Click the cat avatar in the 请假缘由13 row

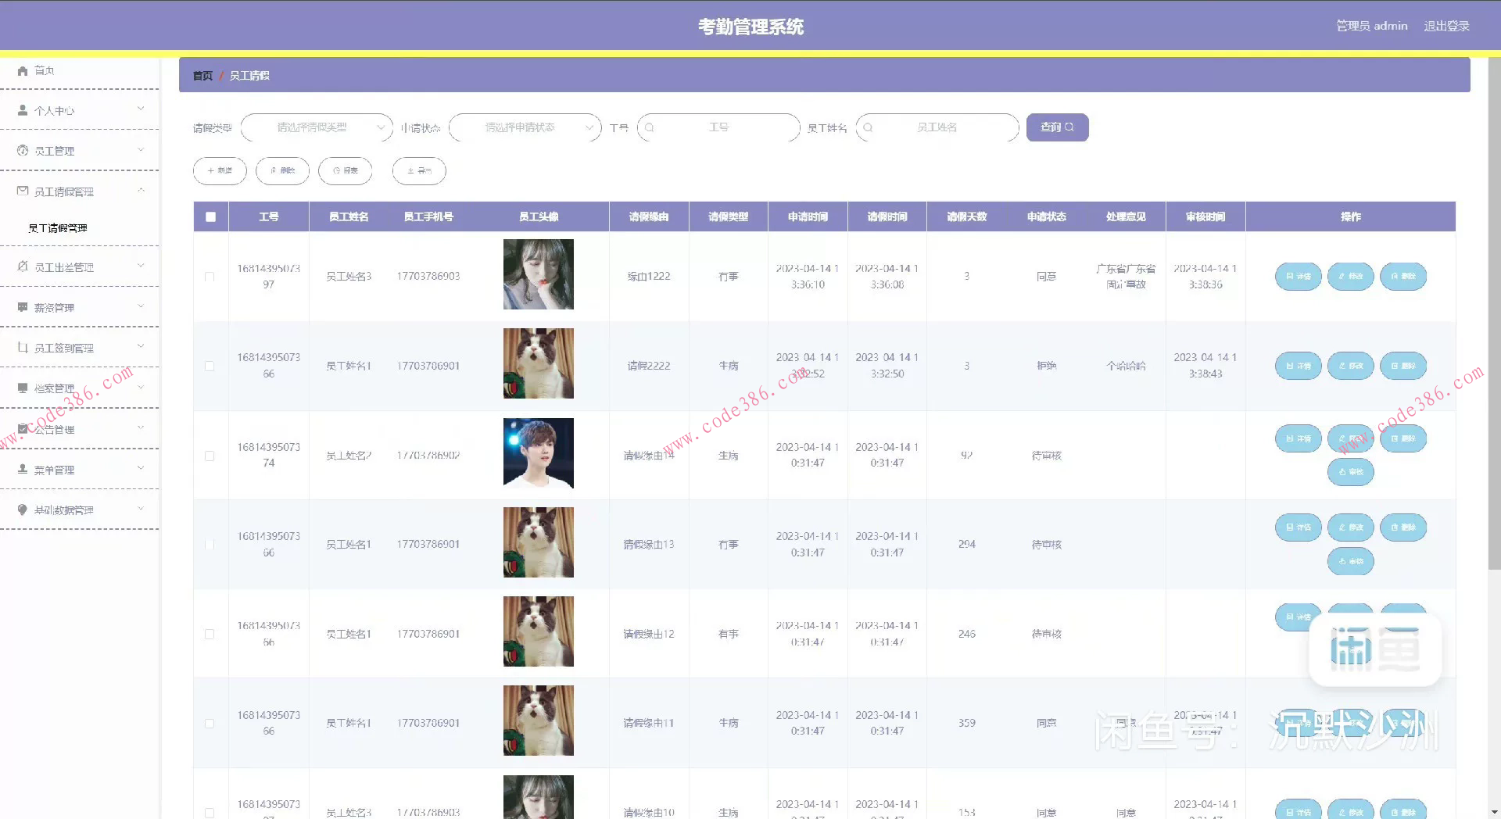538,542
